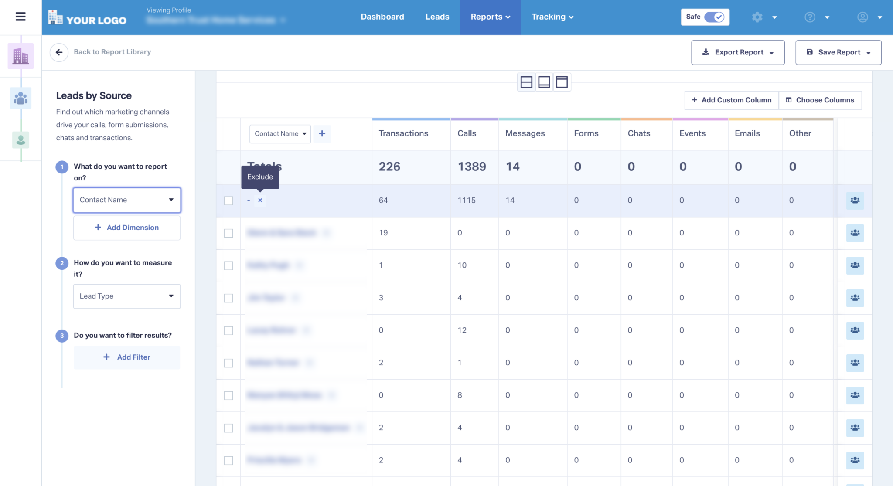This screenshot has height=486, width=893.
Task: Open the group/audience step in left sidebar
Action: [x=20, y=98]
